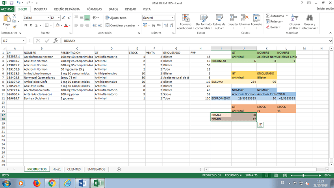Click the Autosuma sigma icon
The image size is (334, 188).
tap(268, 16)
